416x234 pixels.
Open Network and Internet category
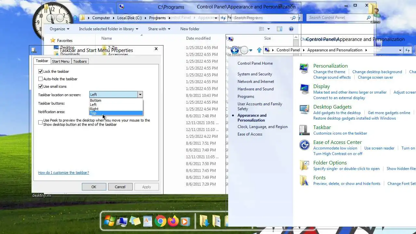click(255, 82)
